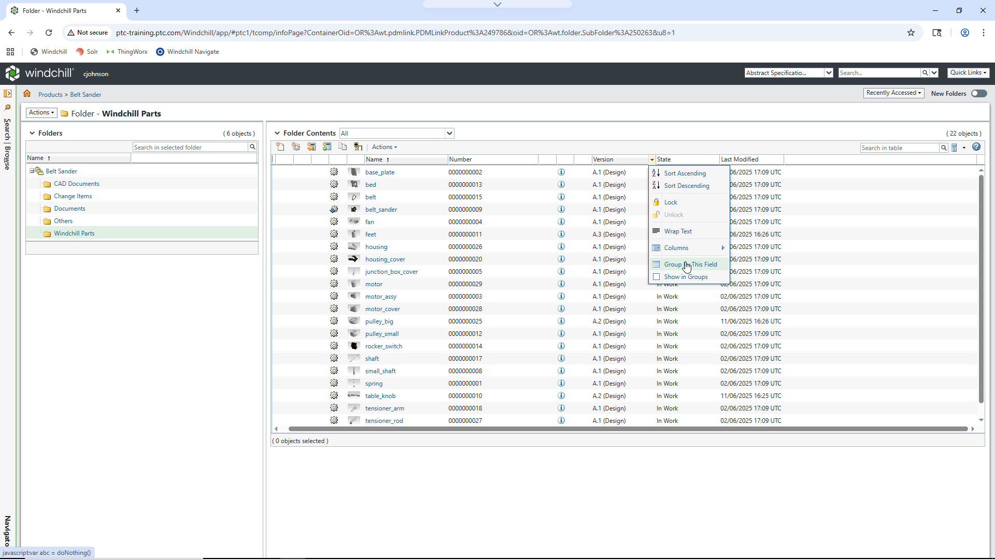The width and height of the screenshot is (995, 559).
Task: Open the Recently Accessed dropdown
Action: (894, 93)
